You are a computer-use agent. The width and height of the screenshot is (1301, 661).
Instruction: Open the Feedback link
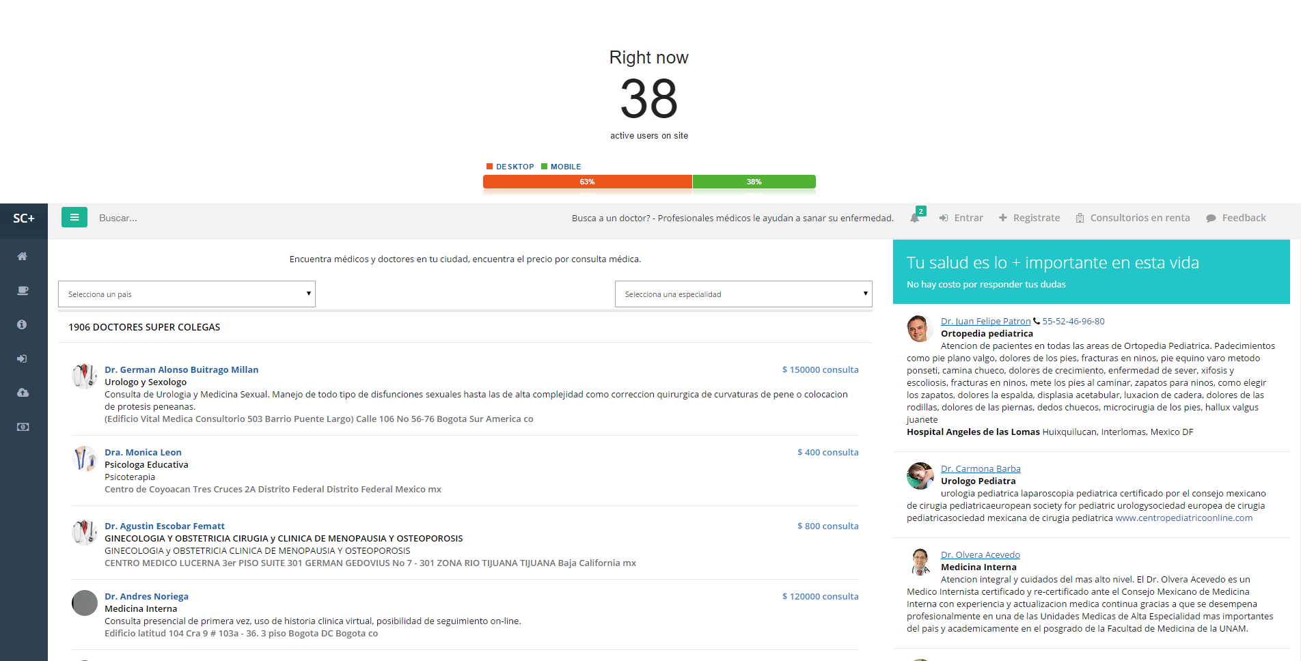tap(1236, 218)
